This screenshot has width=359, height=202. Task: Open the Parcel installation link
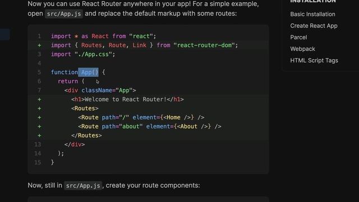tap(298, 37)
